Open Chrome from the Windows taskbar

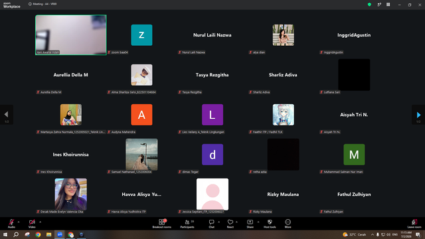(38, 234)
